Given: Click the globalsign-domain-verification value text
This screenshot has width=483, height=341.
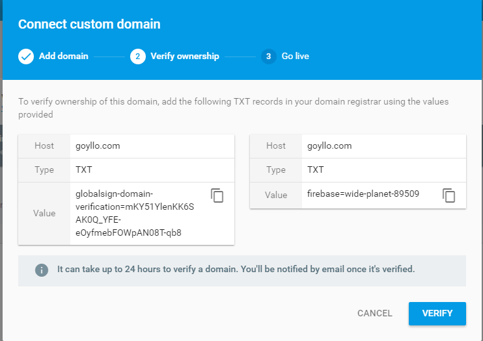Looking at the screenshot, I should pyautogui.click(x=135, y=213).
